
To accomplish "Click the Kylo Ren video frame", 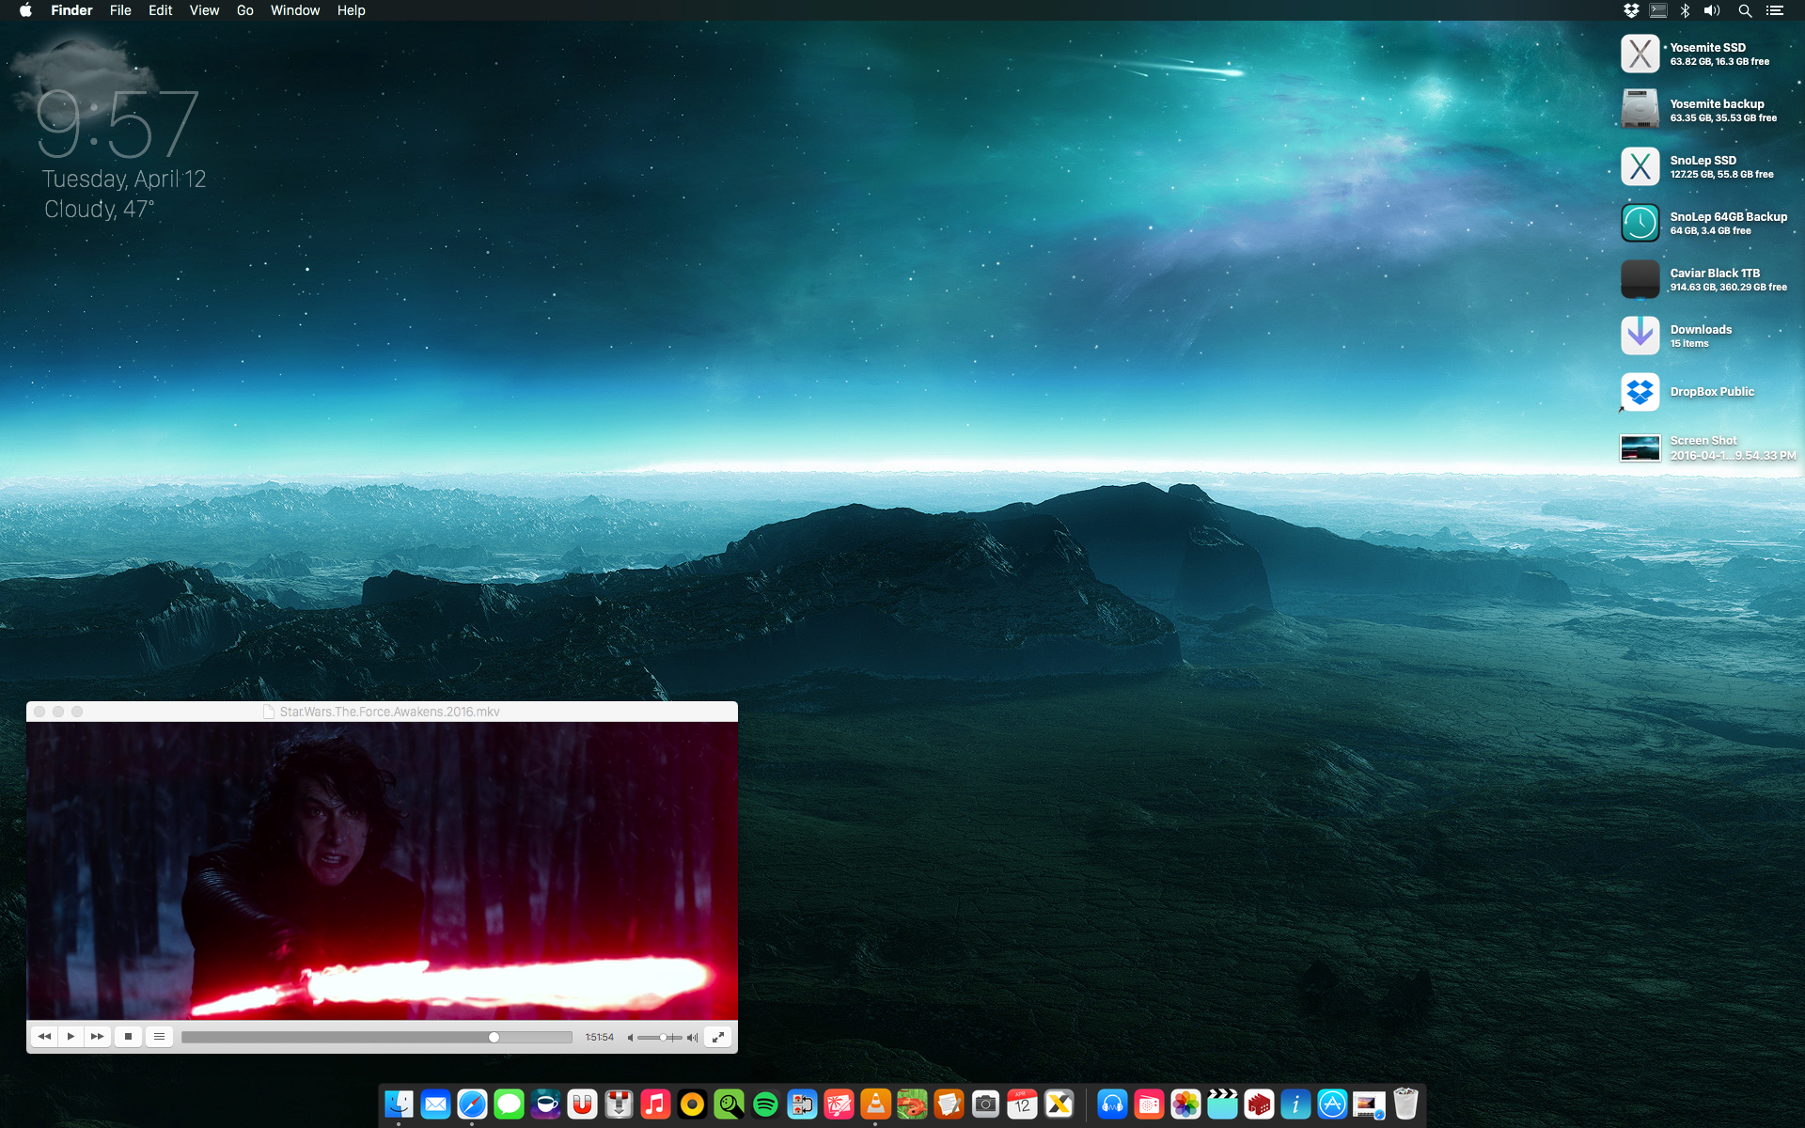I will 382,870.
